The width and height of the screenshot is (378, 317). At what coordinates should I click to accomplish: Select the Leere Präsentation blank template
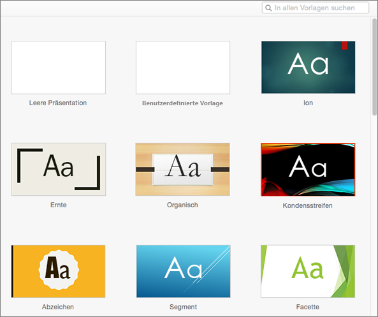59,68
